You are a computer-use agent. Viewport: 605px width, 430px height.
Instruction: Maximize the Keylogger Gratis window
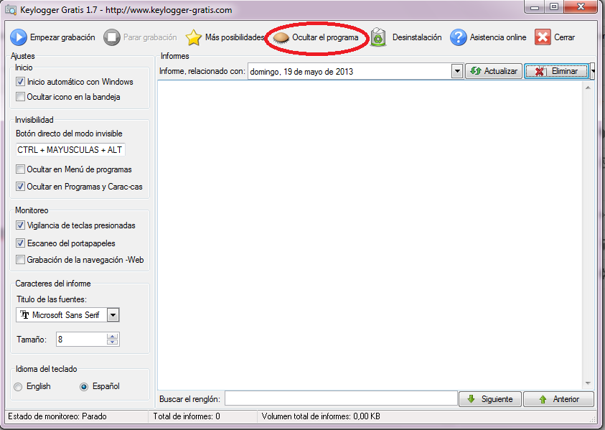point(554,6)
